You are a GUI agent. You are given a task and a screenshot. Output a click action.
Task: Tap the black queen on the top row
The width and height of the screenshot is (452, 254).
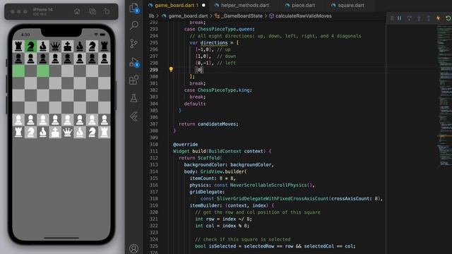[55, 46]
